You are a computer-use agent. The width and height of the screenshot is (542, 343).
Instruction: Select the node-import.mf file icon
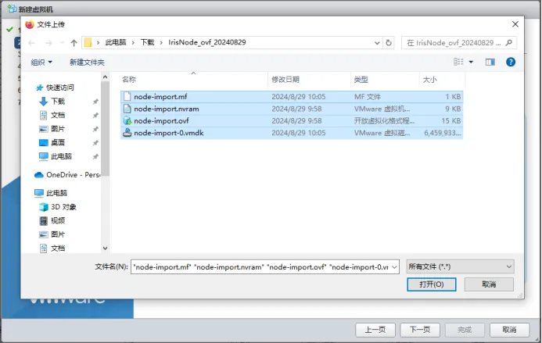tap(127, 96)
